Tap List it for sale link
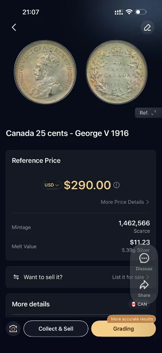The width and height of the screenshot is (162, 353). pyautogui.click(x=130, y=277)
